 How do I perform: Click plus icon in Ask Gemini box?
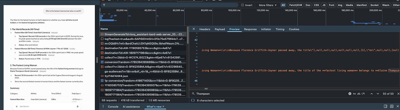coord(17,106)
